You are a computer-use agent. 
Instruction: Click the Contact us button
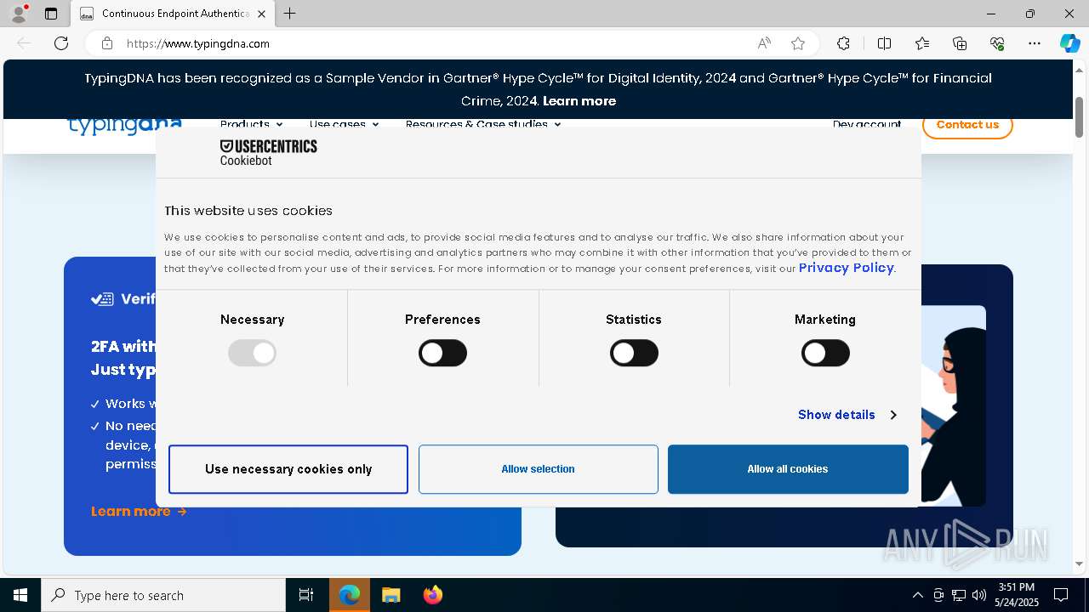pos(967,125)
